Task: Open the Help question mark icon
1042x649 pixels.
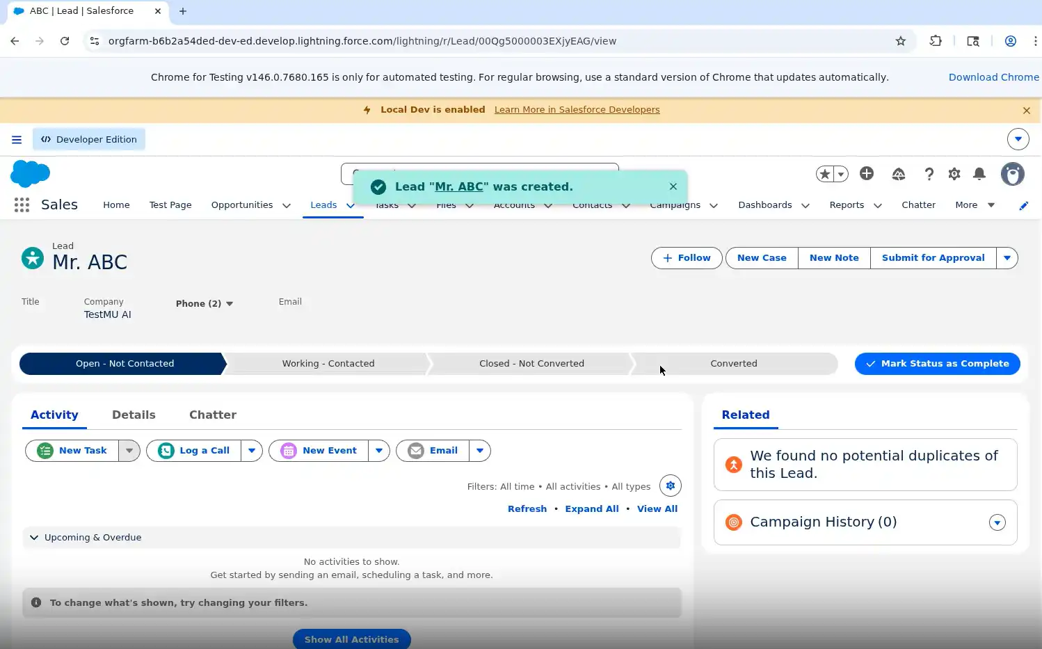Action: point(929,174)
